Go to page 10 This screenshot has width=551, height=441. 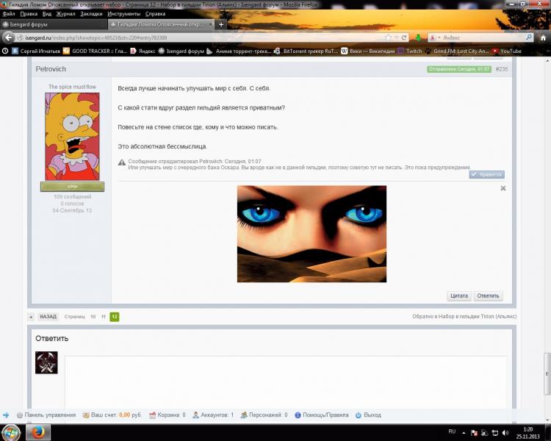[93, 317]
